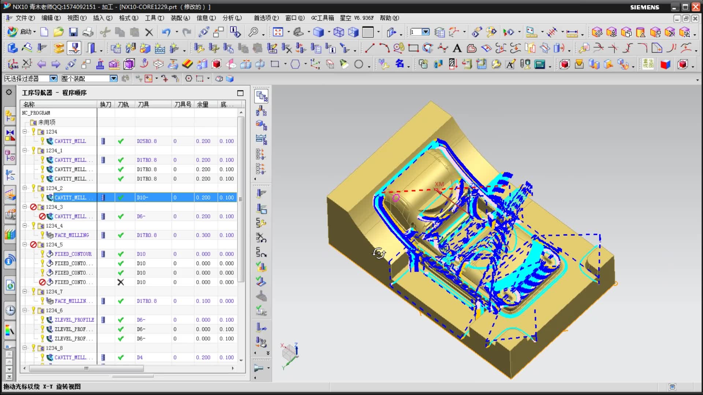Click the Fit view icon

278,32
